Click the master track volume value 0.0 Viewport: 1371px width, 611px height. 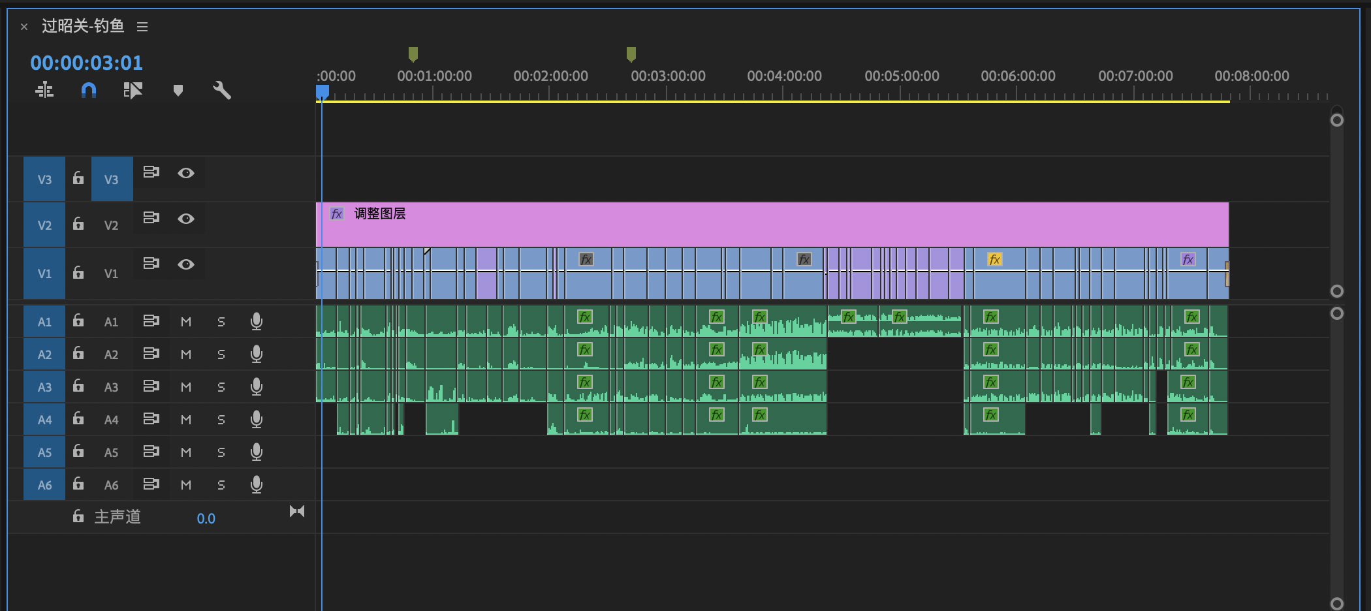click(206, 518)
